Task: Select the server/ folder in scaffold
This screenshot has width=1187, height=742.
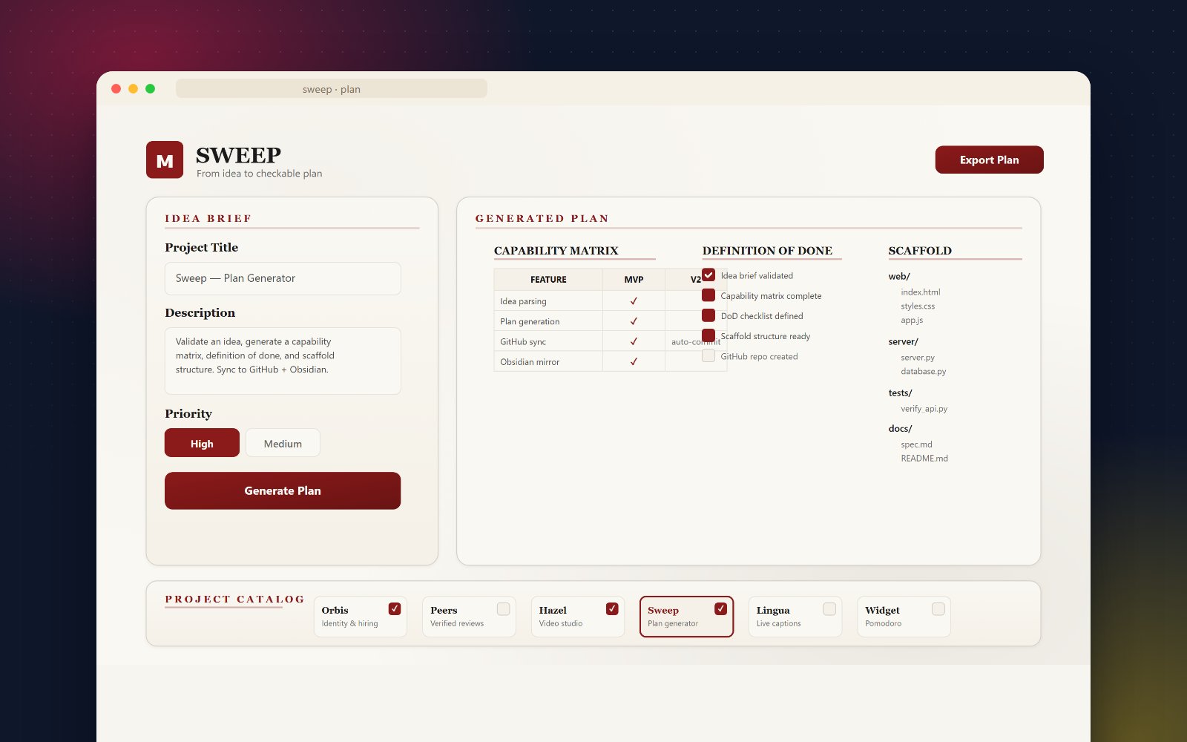Action: 903,341
